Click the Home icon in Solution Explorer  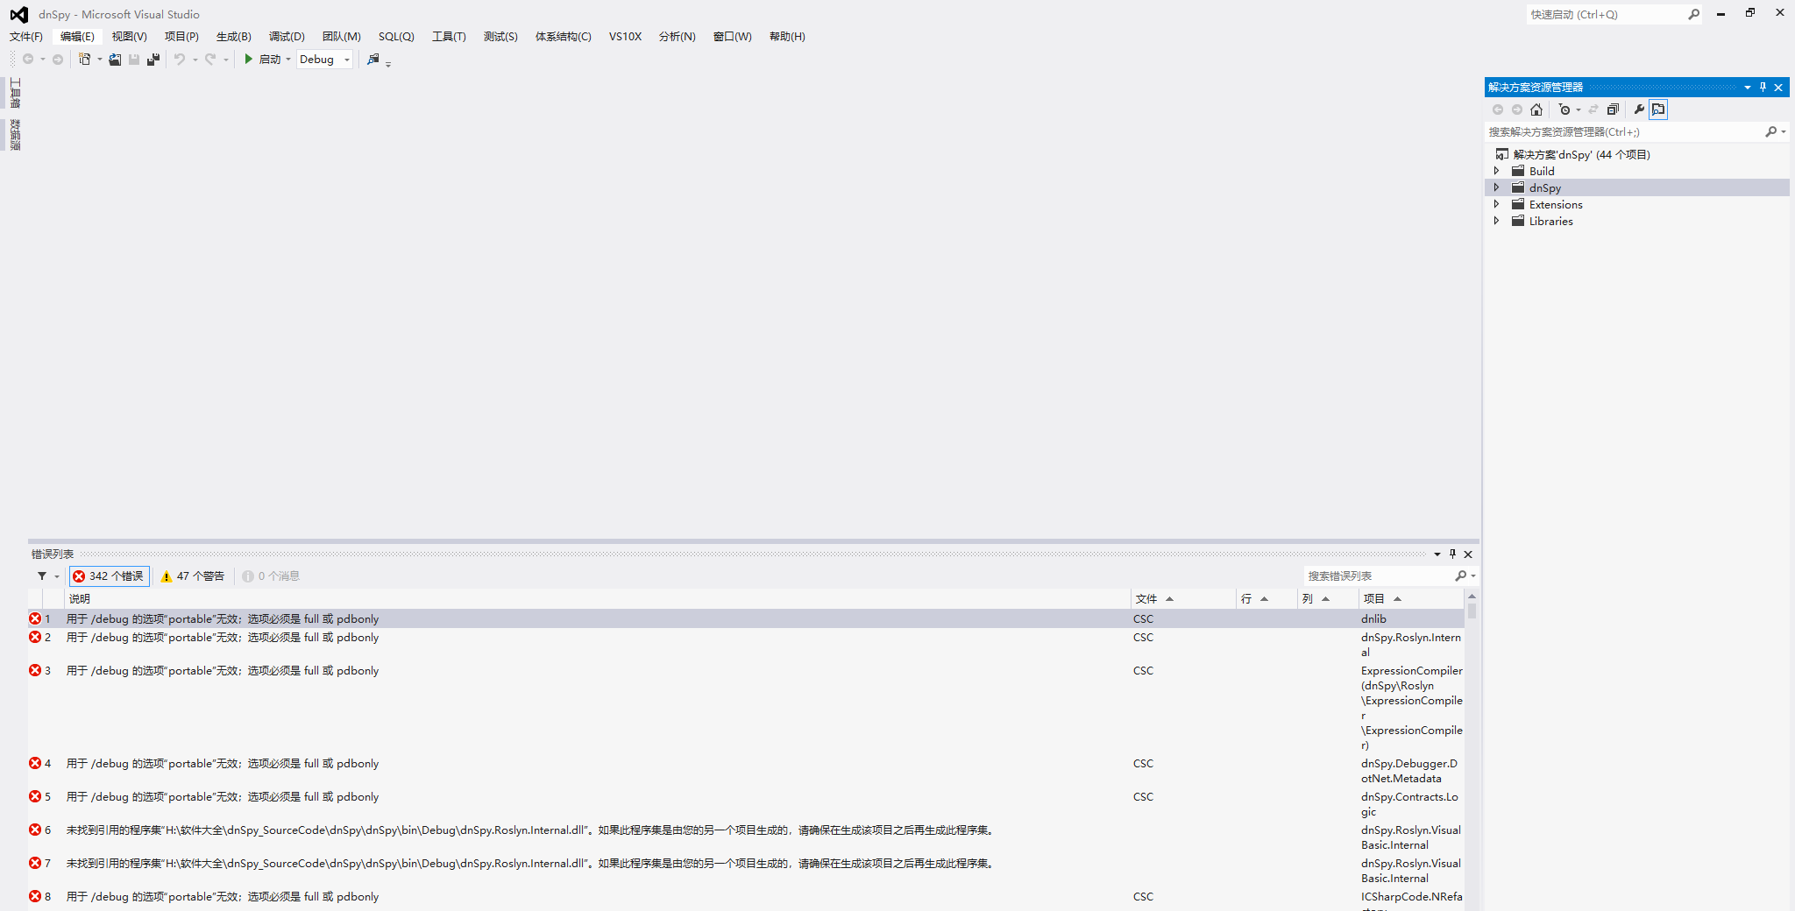pyautogui.click(x=1536, y=109)
